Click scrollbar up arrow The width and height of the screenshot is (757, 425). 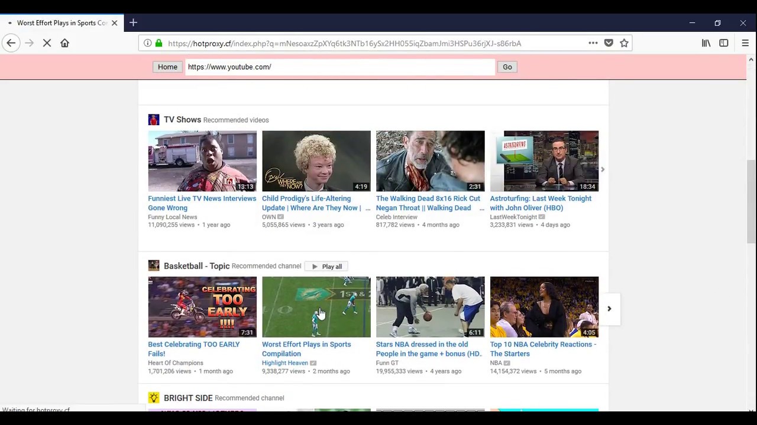pos(751,60)
